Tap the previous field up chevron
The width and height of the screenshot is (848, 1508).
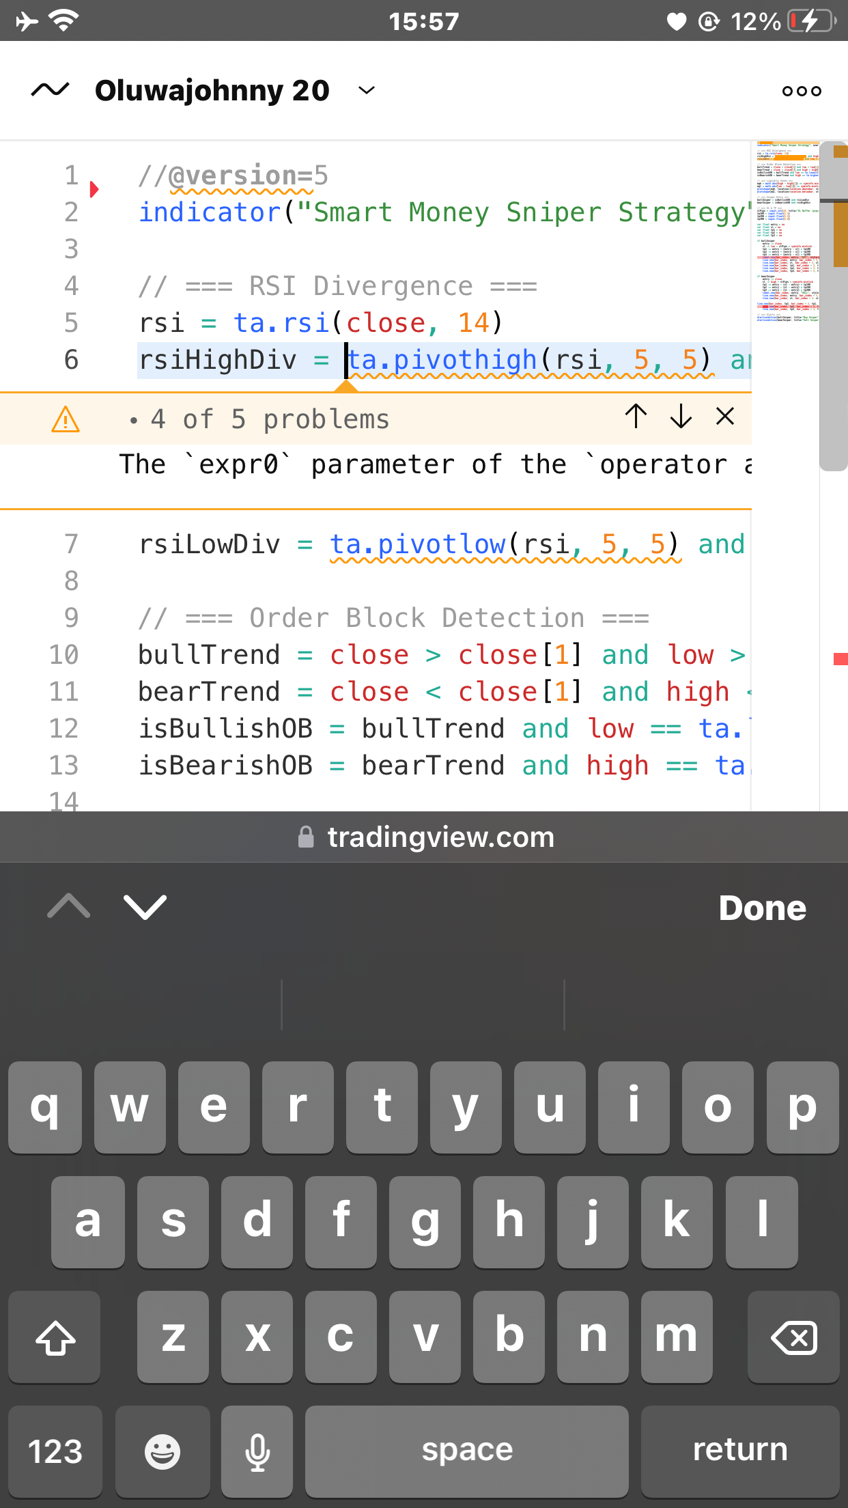click(69, 907)
